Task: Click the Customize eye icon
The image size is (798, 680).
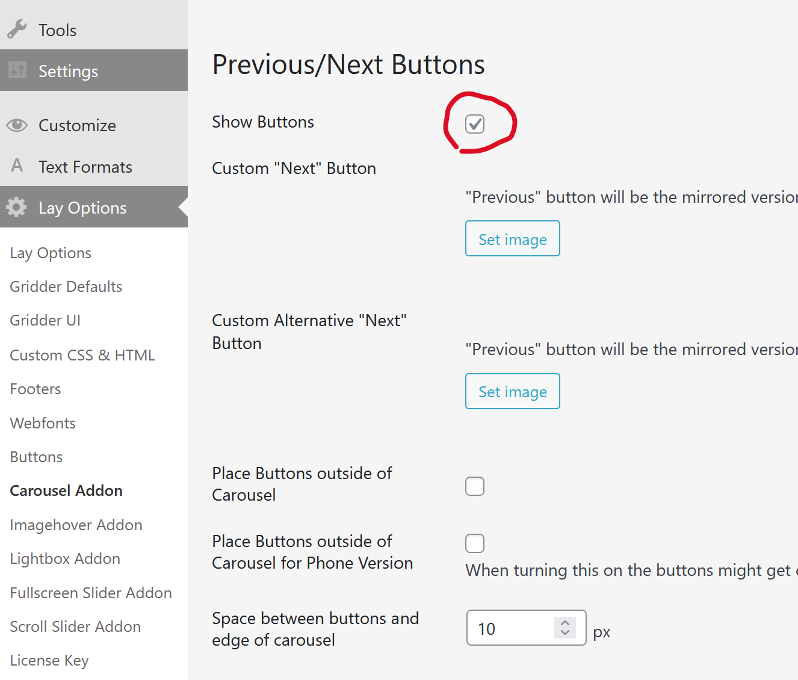Action: point(17,125)
